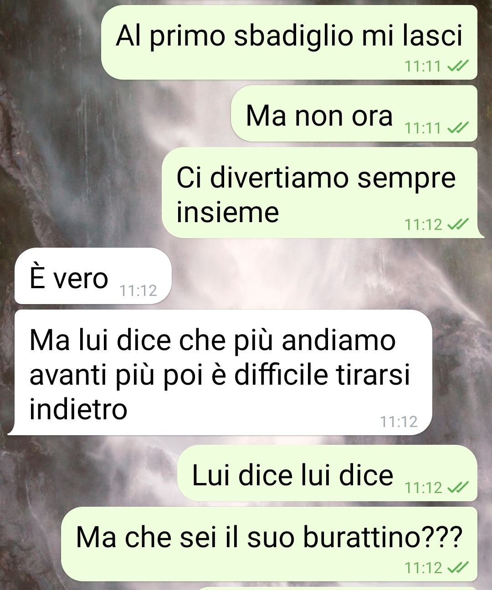Tap the 'Ma che sei il suo burattino???' message
Screen dimensions: 492x590
(x=269, y=544)
